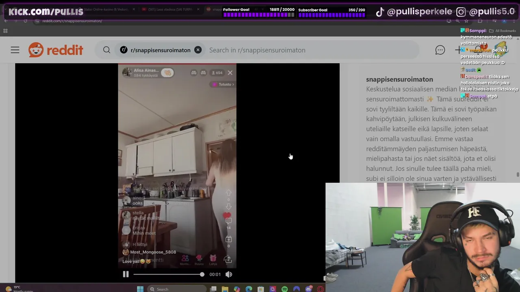
Task: Click the page vertical scrollbar thumb
Action: click(x=518, y=175)
